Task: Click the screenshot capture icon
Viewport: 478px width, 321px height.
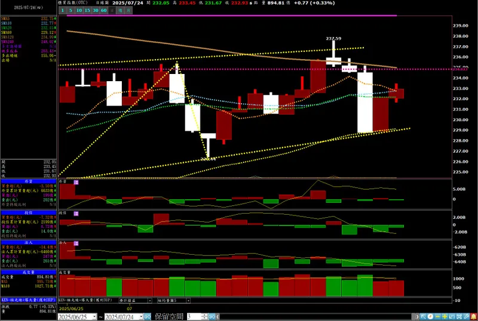Action: click(x=459, y=317)
